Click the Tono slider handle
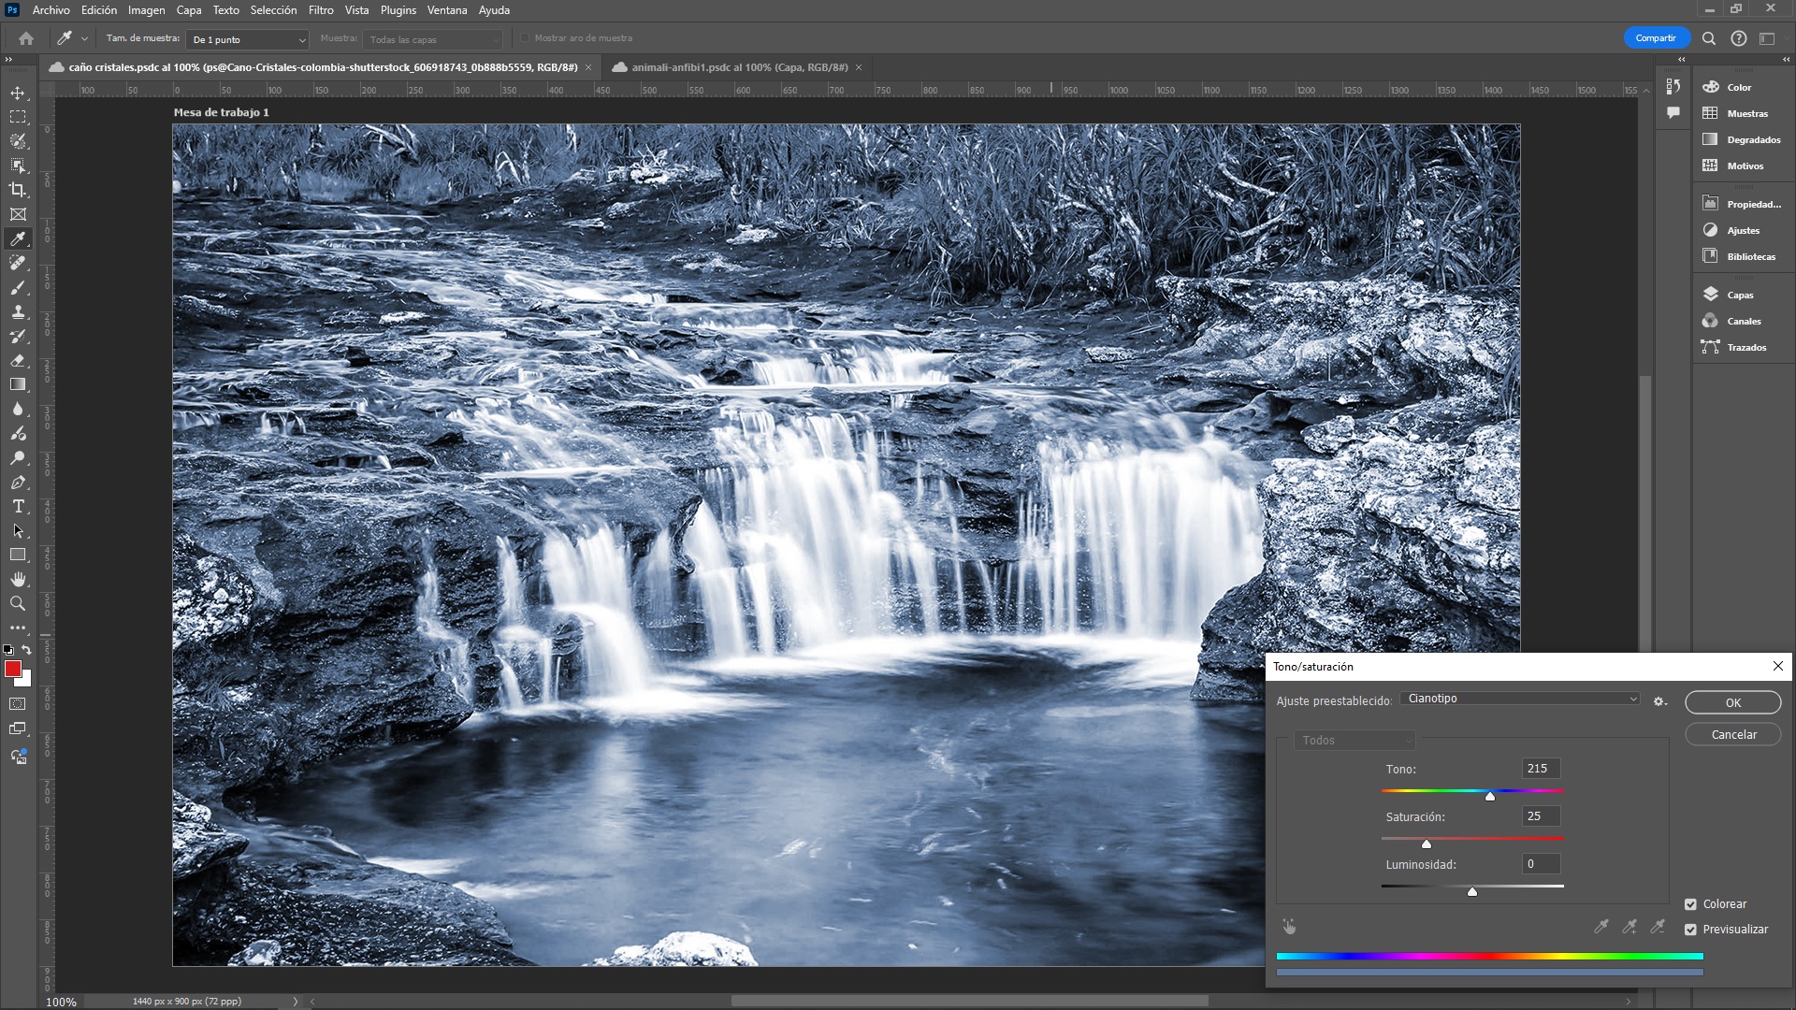This screenshot has height=1010, width=1796. coord(1490,796)
